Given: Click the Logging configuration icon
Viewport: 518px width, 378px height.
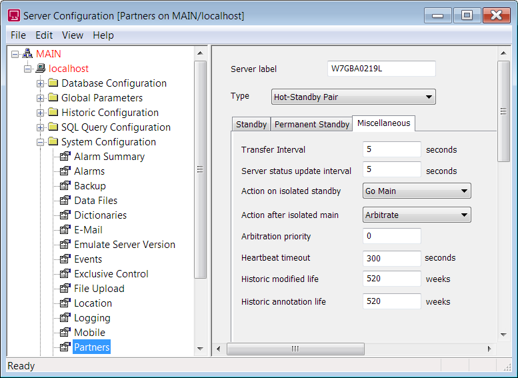Looking at the screenshot, I should [x=65, y=318].
